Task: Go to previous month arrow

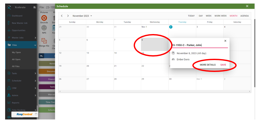Action: pyautogui.click(x=62, y=16)
